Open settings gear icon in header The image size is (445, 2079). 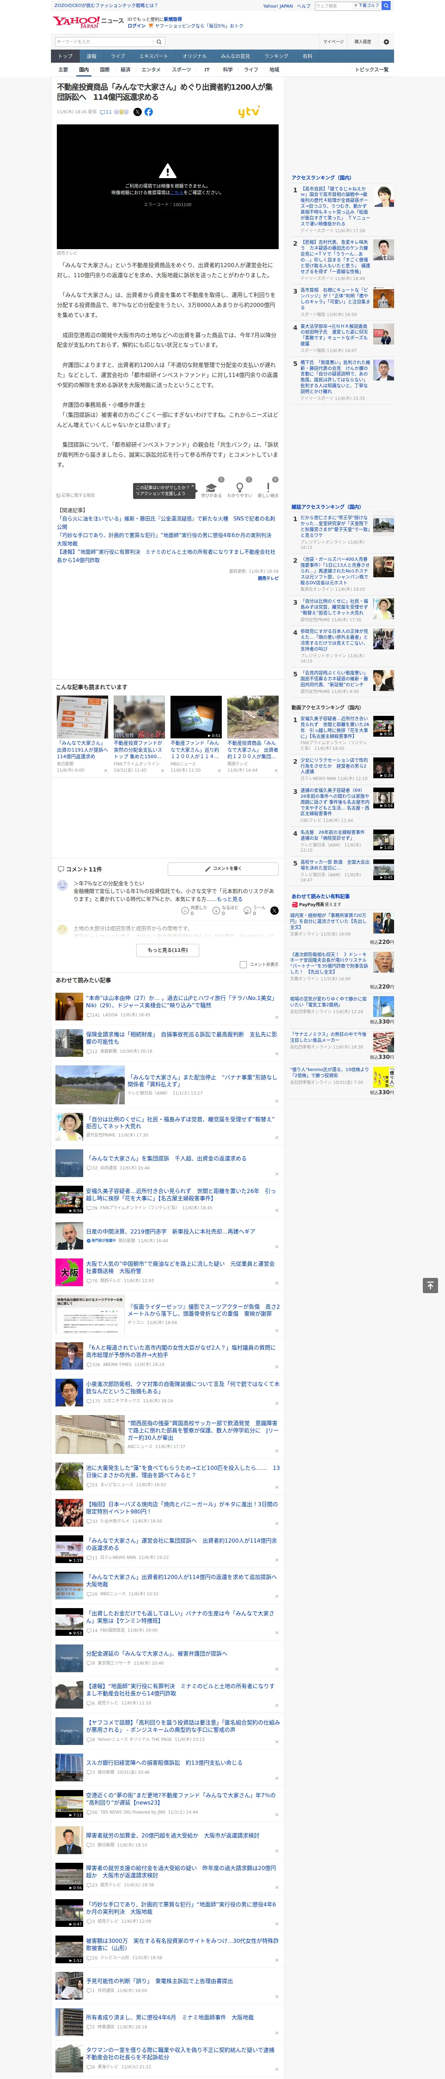point(386,41)
